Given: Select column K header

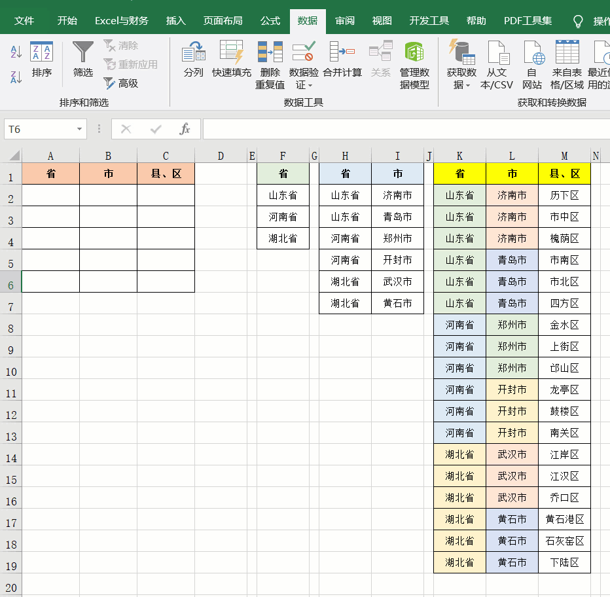Looking at the screenshot, I should point(460,156).
